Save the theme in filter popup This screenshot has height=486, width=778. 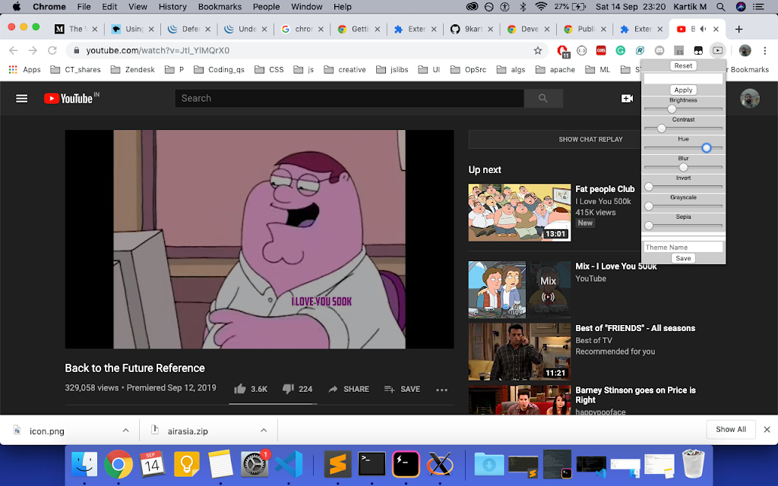pos(683,258)
